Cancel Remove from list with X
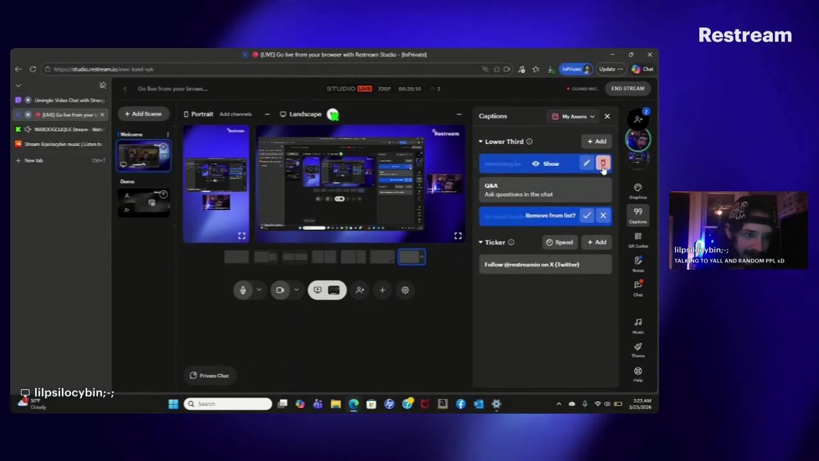Viewport: 819px width, 461px height. coord(603,216)
